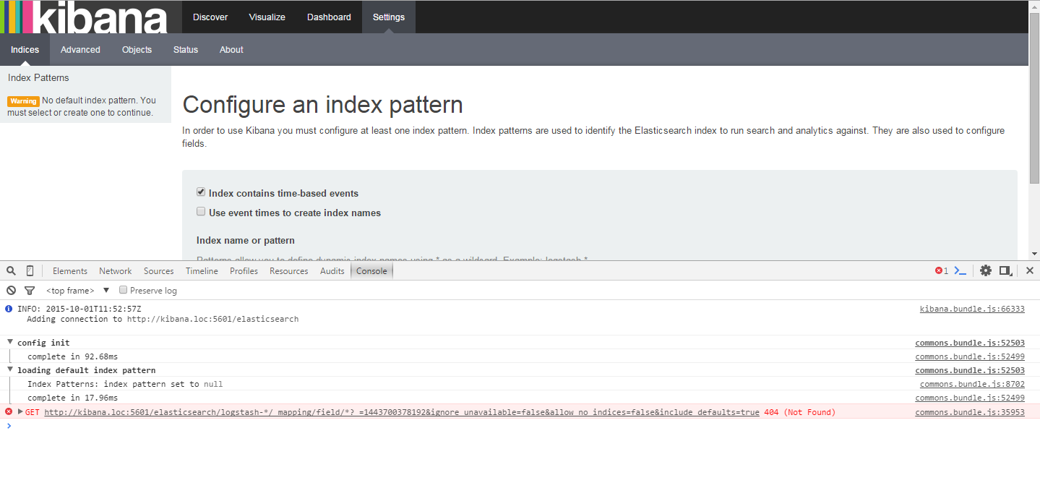This screenshot has height=483, width=1040.
Task: Click the page scrollbar up arrow
Action: click(x=1034, y=6)
